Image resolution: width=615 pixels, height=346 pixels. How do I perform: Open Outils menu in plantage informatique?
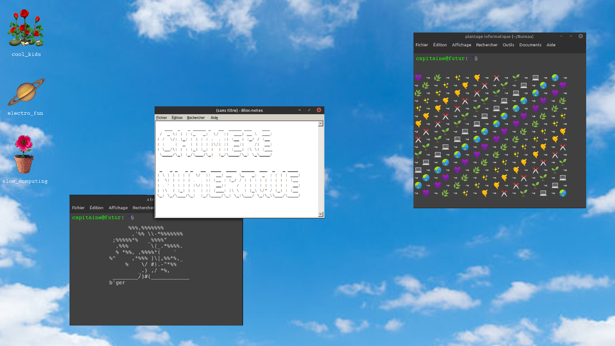click(508, 45)
